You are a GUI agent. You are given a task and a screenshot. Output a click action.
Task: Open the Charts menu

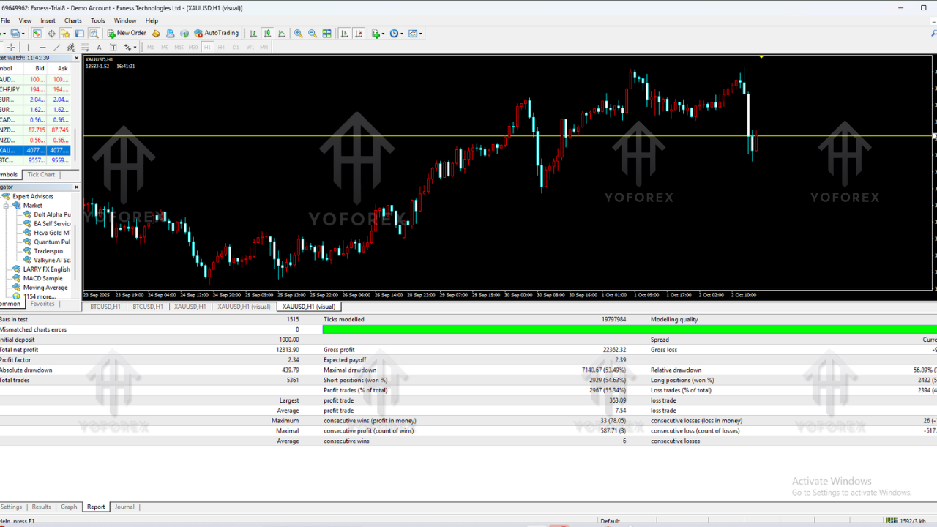click(x=72, y=20)
